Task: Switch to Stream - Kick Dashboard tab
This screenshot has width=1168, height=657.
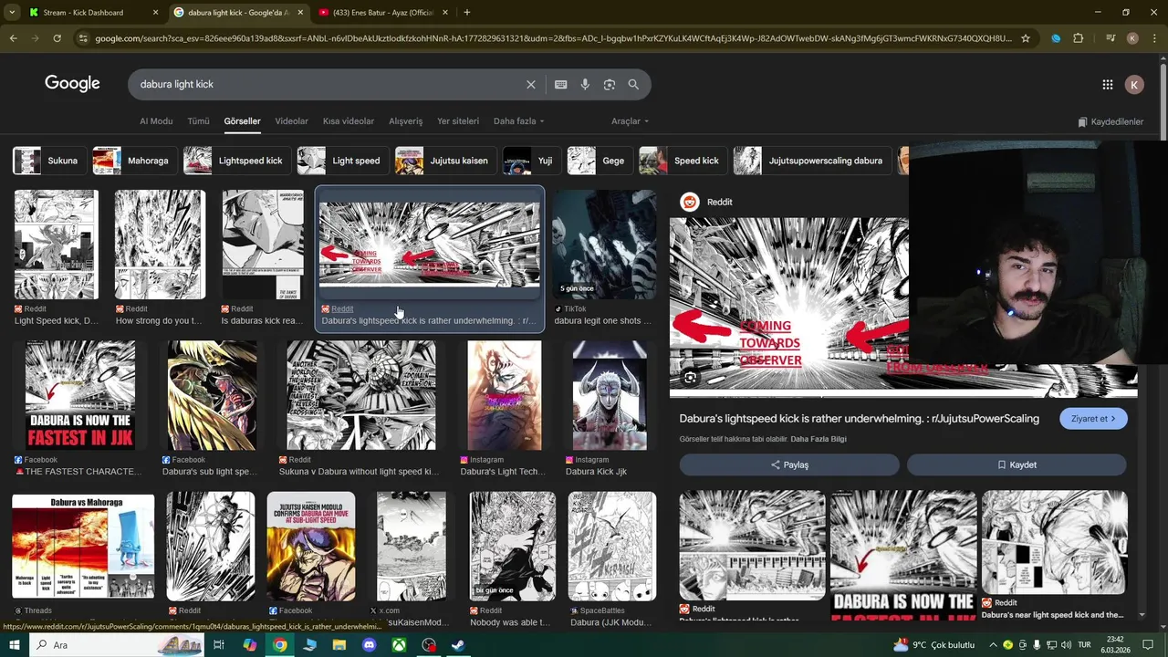Action: pyautogui.click(x=83, y=13)
